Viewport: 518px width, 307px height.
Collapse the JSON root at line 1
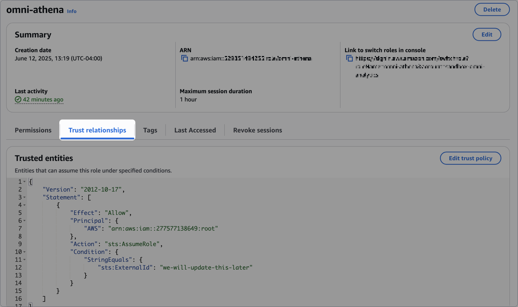click(x=25, y=182)
